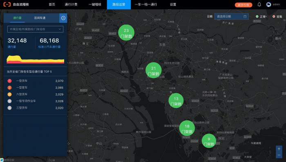Open the 所属区域/所属路段/门架名称 dropdown
Viewport: 286px width, 162px height.
pos(36,29)
